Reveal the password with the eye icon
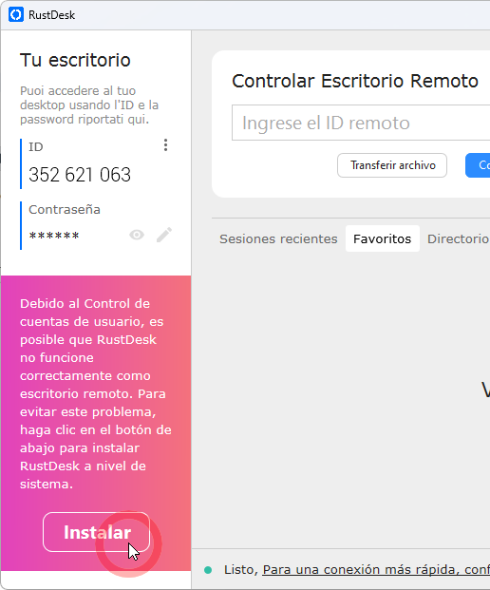Screen dimensions: 490x590 tap(137, 236)
